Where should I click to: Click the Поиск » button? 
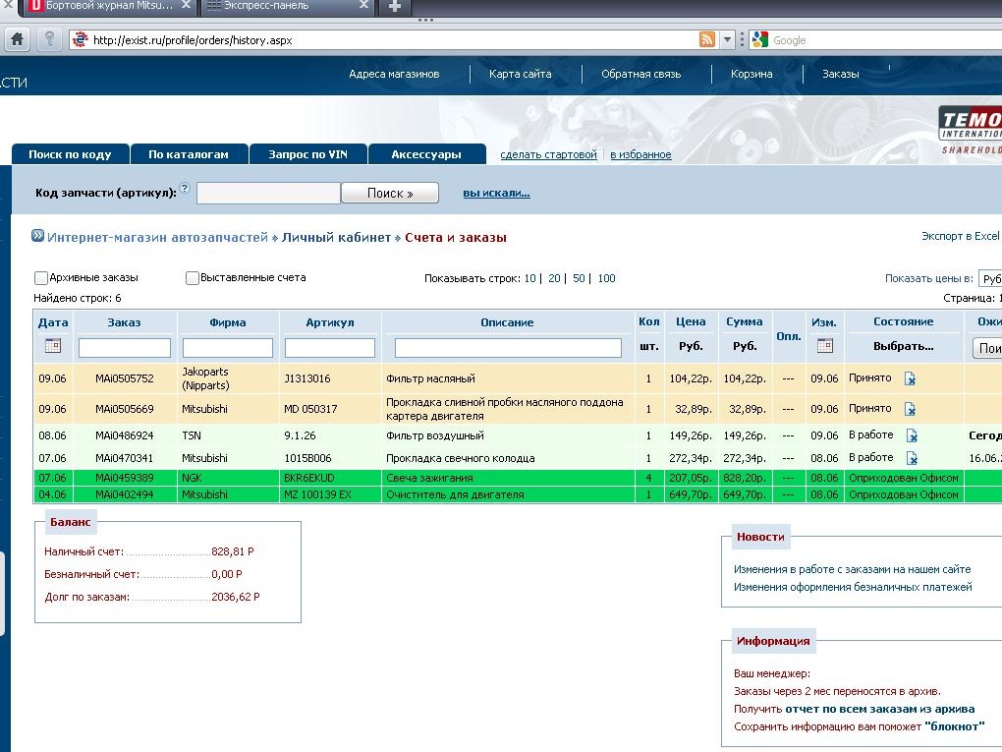click(x=390, y=193)
